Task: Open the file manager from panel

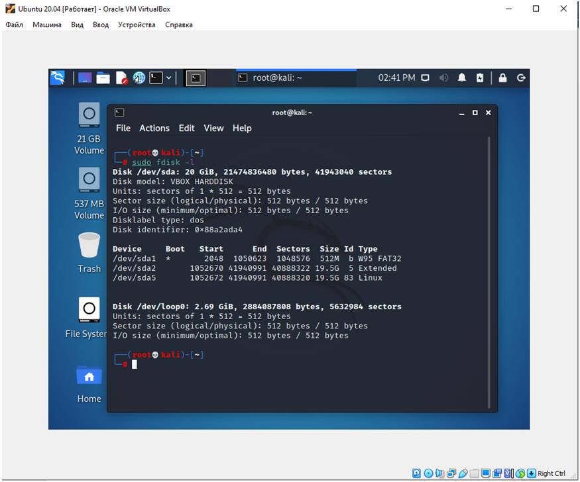Action: 103,77
